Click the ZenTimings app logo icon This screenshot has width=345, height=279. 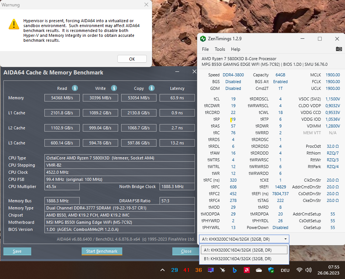click(203, 39)
